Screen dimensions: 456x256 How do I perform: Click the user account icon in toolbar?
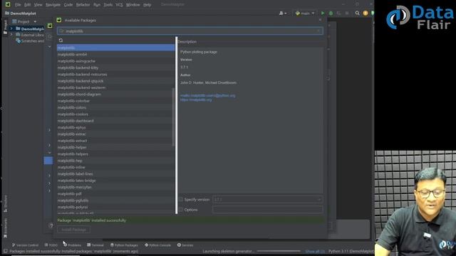point(282,13)
